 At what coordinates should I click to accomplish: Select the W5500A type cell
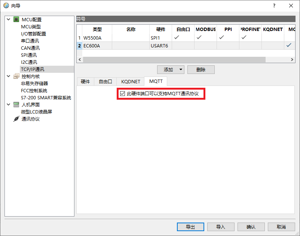click(x=97, y=38)
